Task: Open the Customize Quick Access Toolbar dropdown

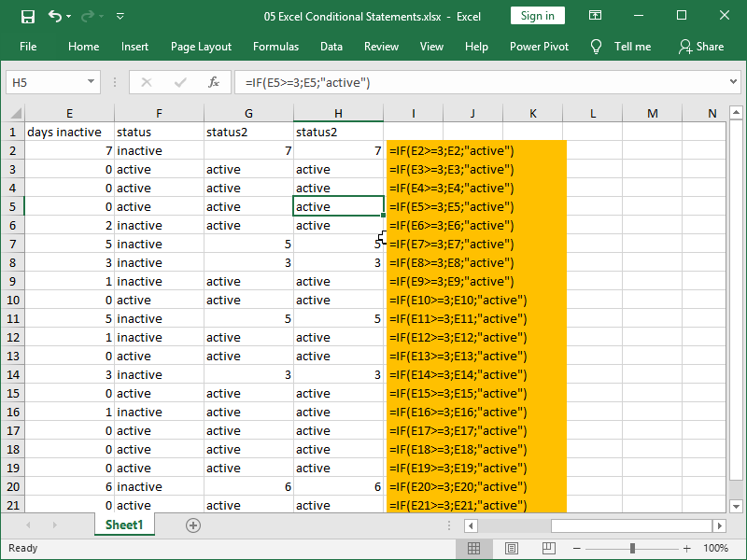Action: click(119, 16)
